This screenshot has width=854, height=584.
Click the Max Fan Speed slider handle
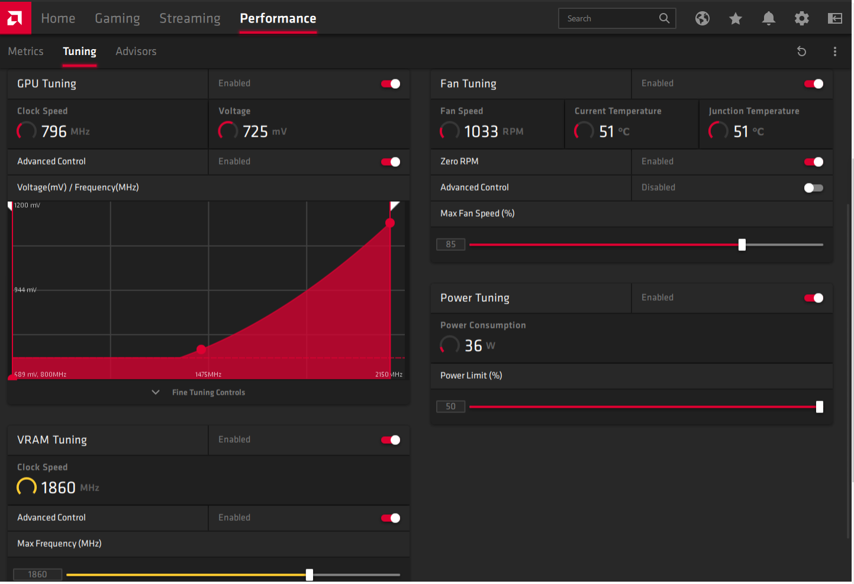click(x=742, y=244)
